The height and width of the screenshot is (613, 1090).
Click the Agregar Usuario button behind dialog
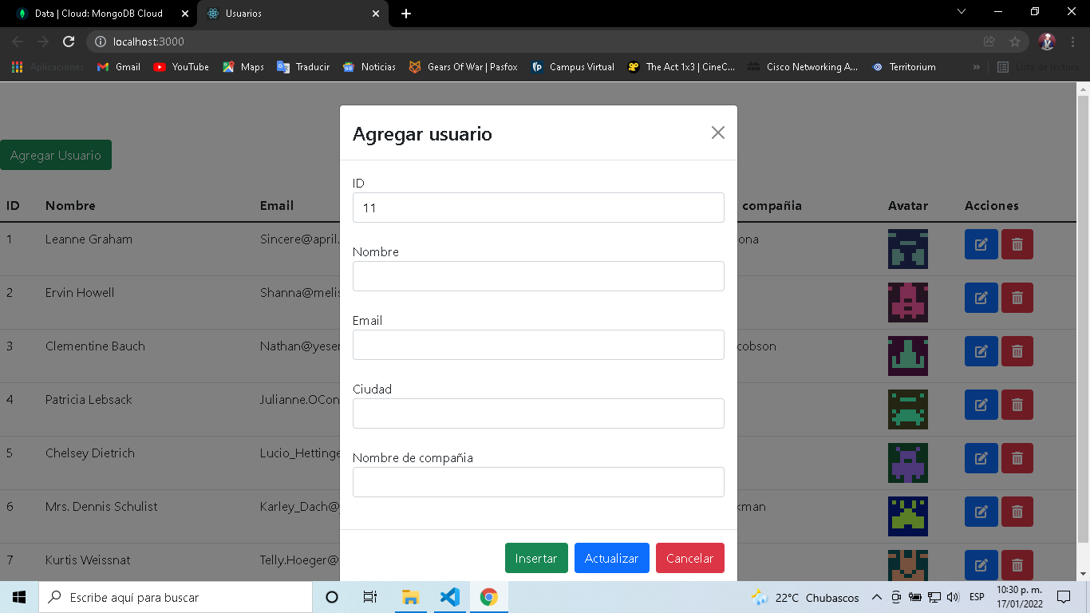[x=56, y=155]
